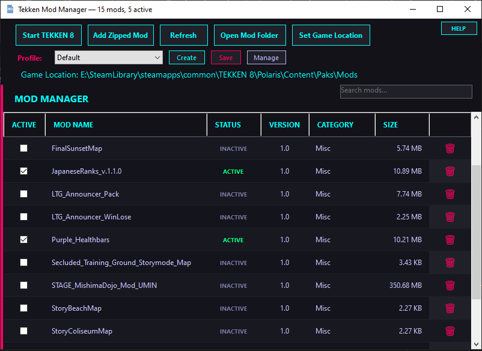The image size is (482, 351).
Task: Tick the LTG_Announcer_WinLose checkbox
Action: (x=23, y=217)
